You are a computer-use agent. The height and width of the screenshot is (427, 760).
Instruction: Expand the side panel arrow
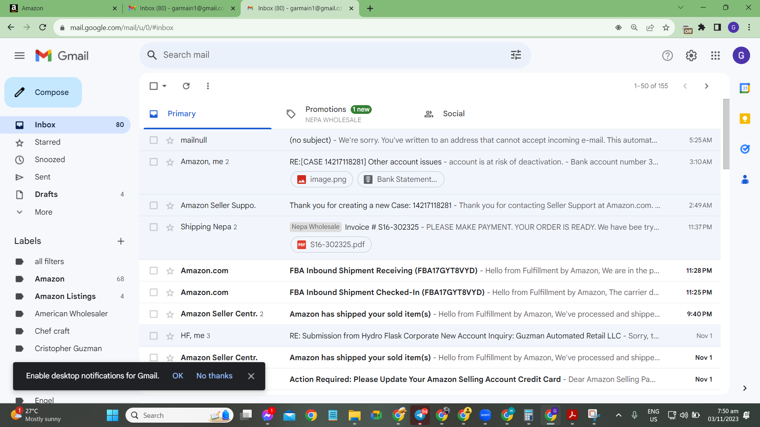click(x=745, y=388)
